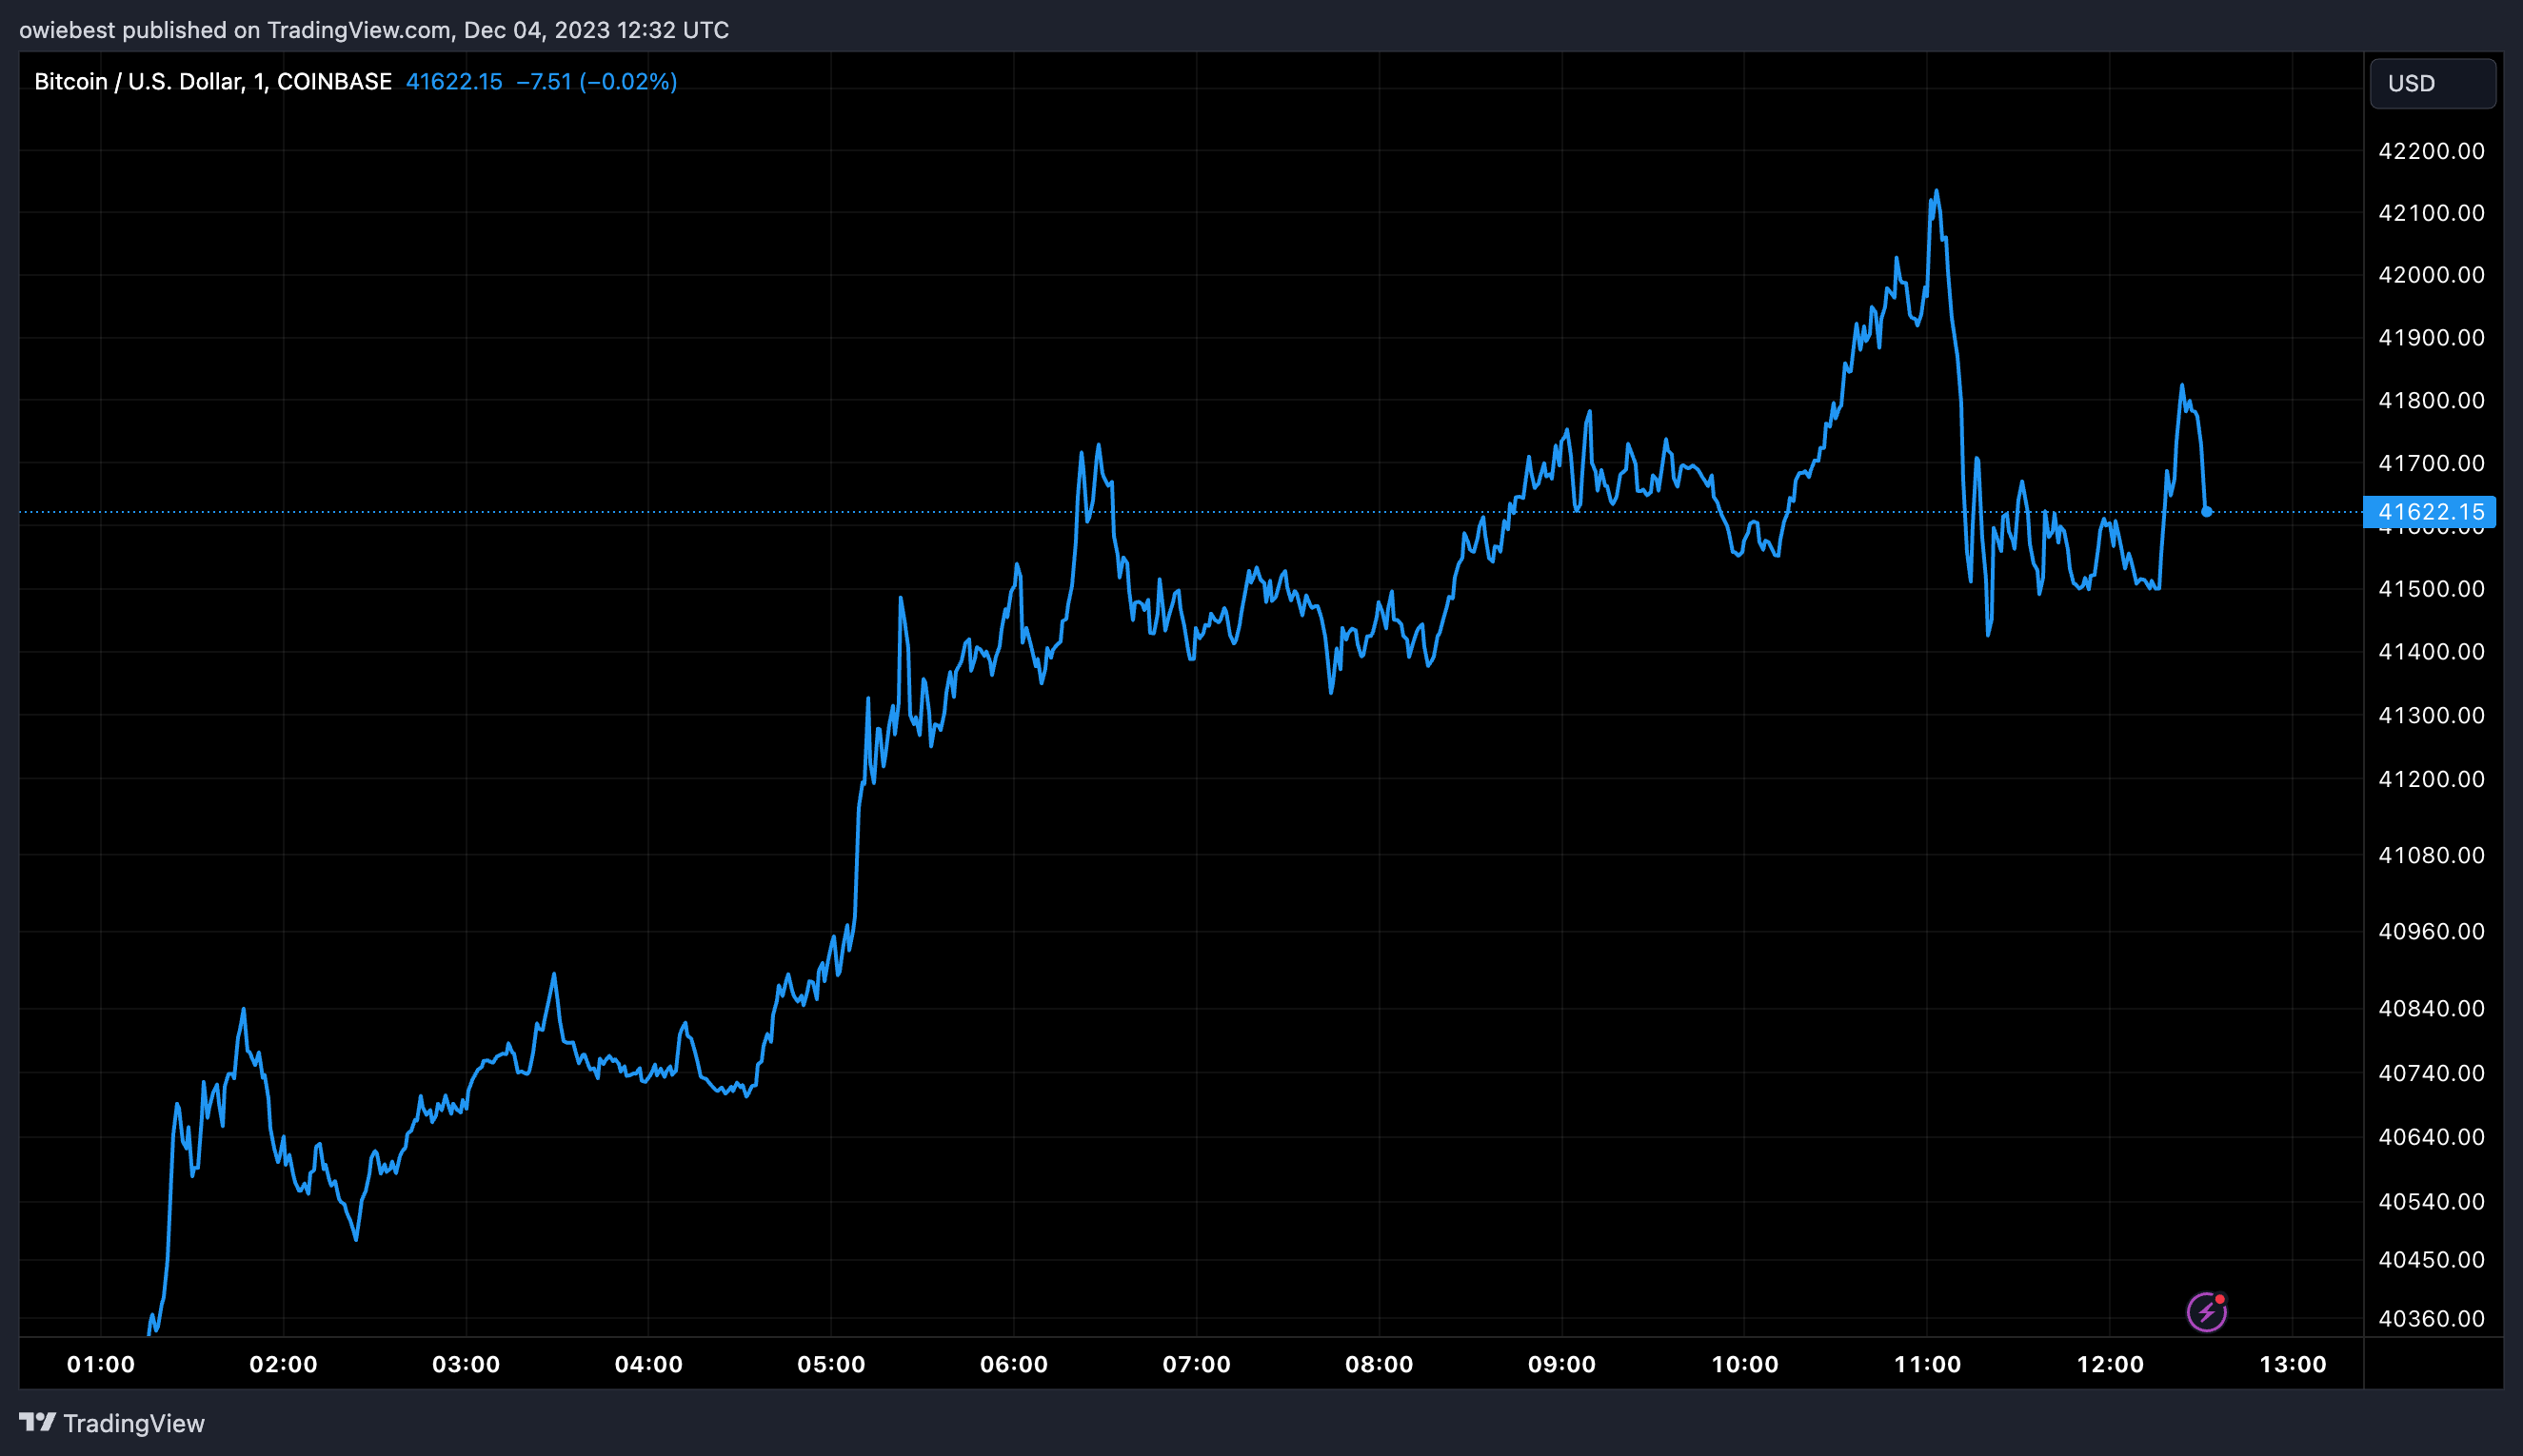Click the 41900.00 price axis label
The image size is (2523, 1456).
(2431, 338)
